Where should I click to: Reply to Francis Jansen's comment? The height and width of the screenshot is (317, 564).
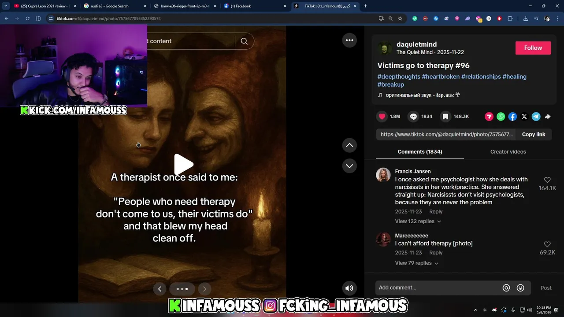(x=436, y=212)
